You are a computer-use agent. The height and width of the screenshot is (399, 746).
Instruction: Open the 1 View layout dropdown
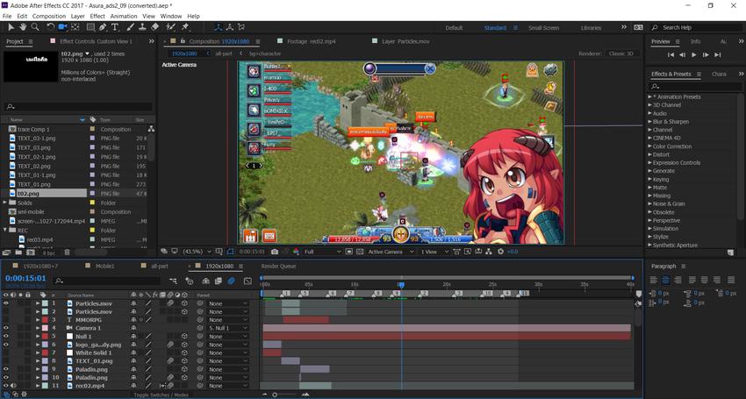pos(434,252)
